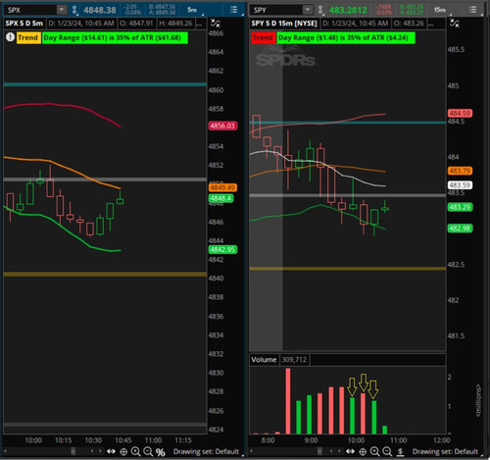The height and width of the screenshot is (460, 490).
Task: Click the underlined arrow icon under SPY chart
Action: (x=400, y=452)
